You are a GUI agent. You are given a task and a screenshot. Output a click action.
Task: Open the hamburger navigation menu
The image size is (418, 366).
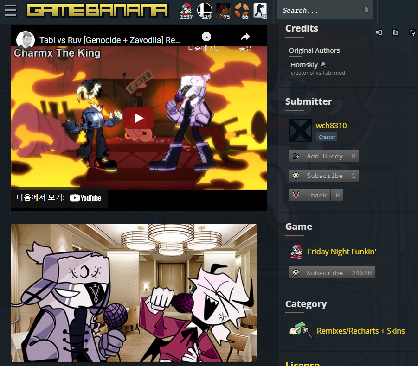(11, 10)
